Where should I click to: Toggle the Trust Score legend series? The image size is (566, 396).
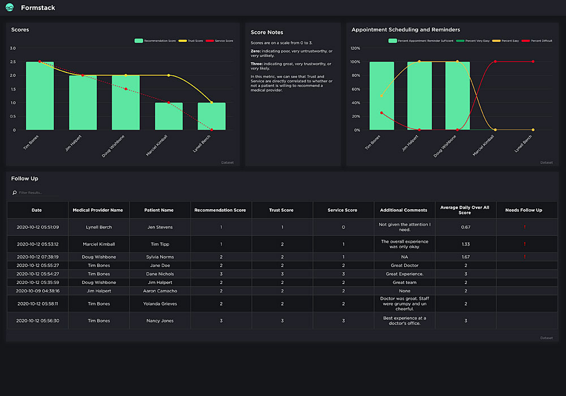191,41
